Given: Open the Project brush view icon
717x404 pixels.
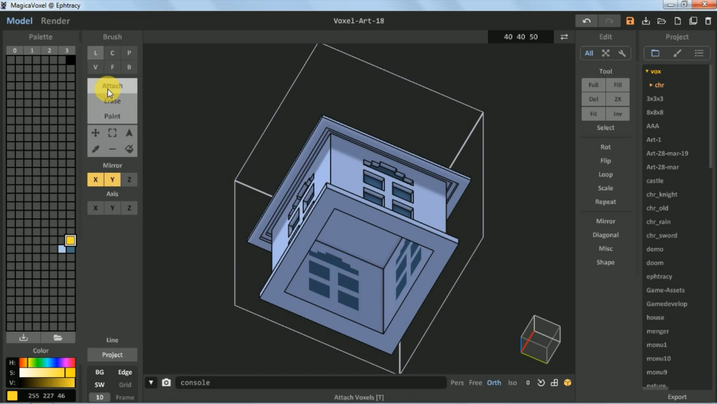Looking at the screenshot, I should pos(677,53).
